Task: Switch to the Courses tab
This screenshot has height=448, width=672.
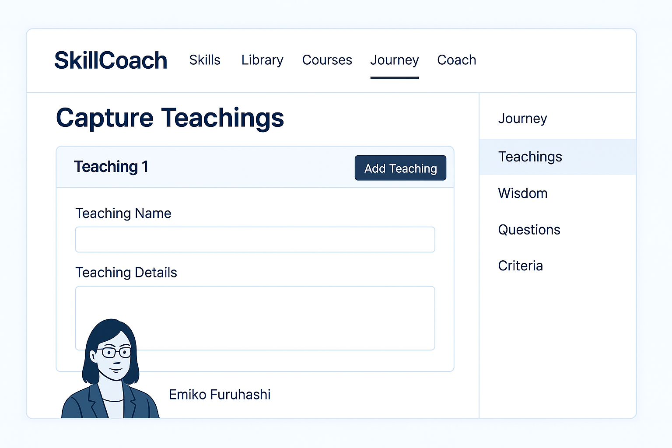Action: 327,60
